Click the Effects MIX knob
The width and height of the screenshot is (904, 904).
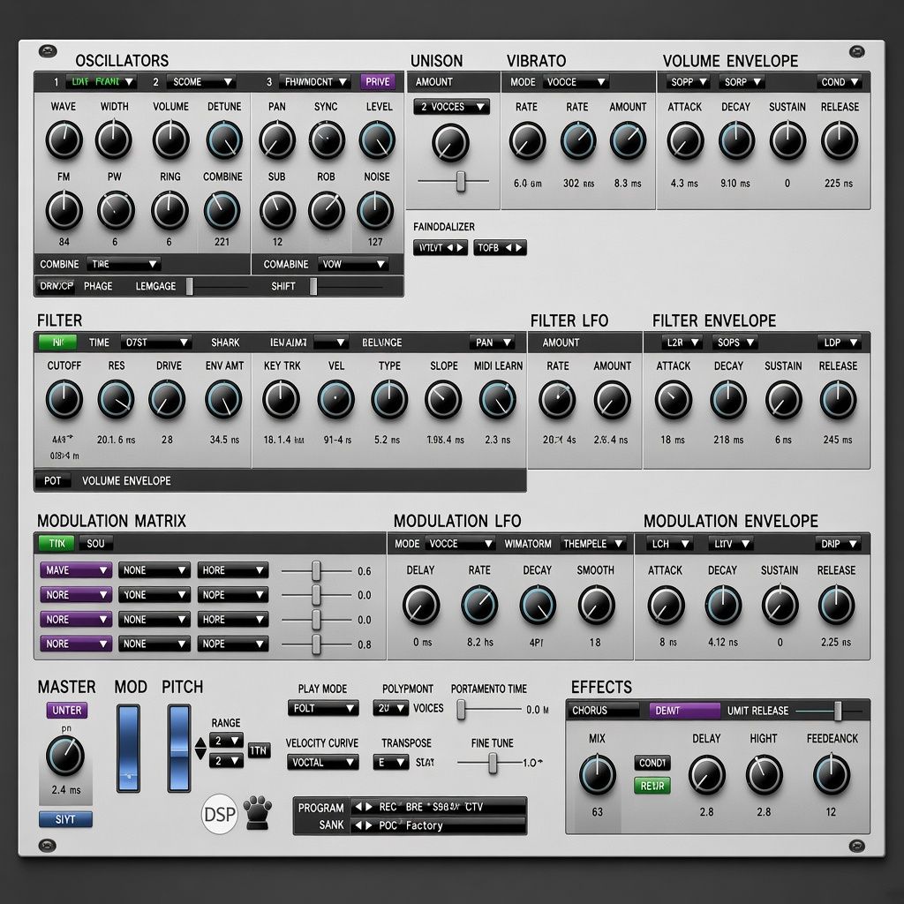[x=597, y=775]
